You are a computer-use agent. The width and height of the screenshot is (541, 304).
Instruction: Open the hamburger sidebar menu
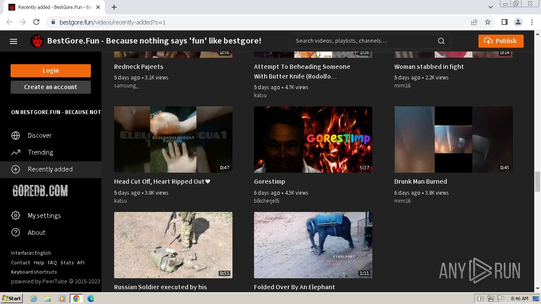click(14, 41)
